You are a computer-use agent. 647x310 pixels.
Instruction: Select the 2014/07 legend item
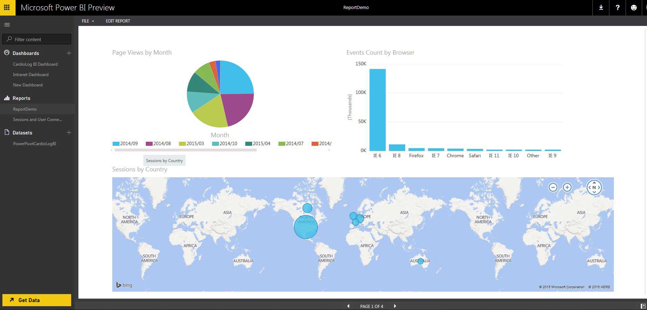(291, 143)
